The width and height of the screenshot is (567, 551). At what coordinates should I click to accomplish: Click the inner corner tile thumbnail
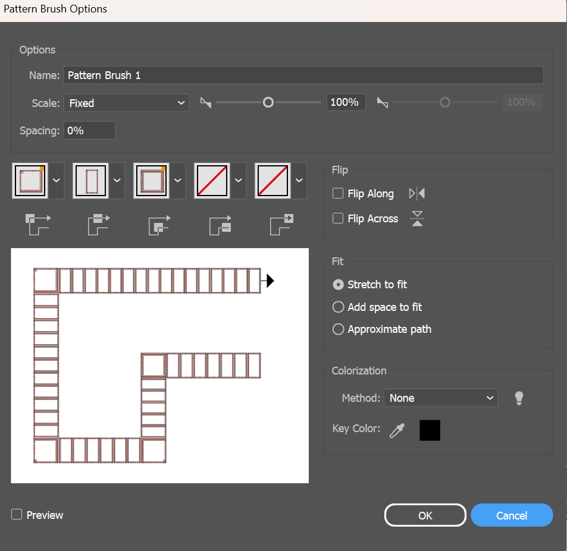pos(152,180)
